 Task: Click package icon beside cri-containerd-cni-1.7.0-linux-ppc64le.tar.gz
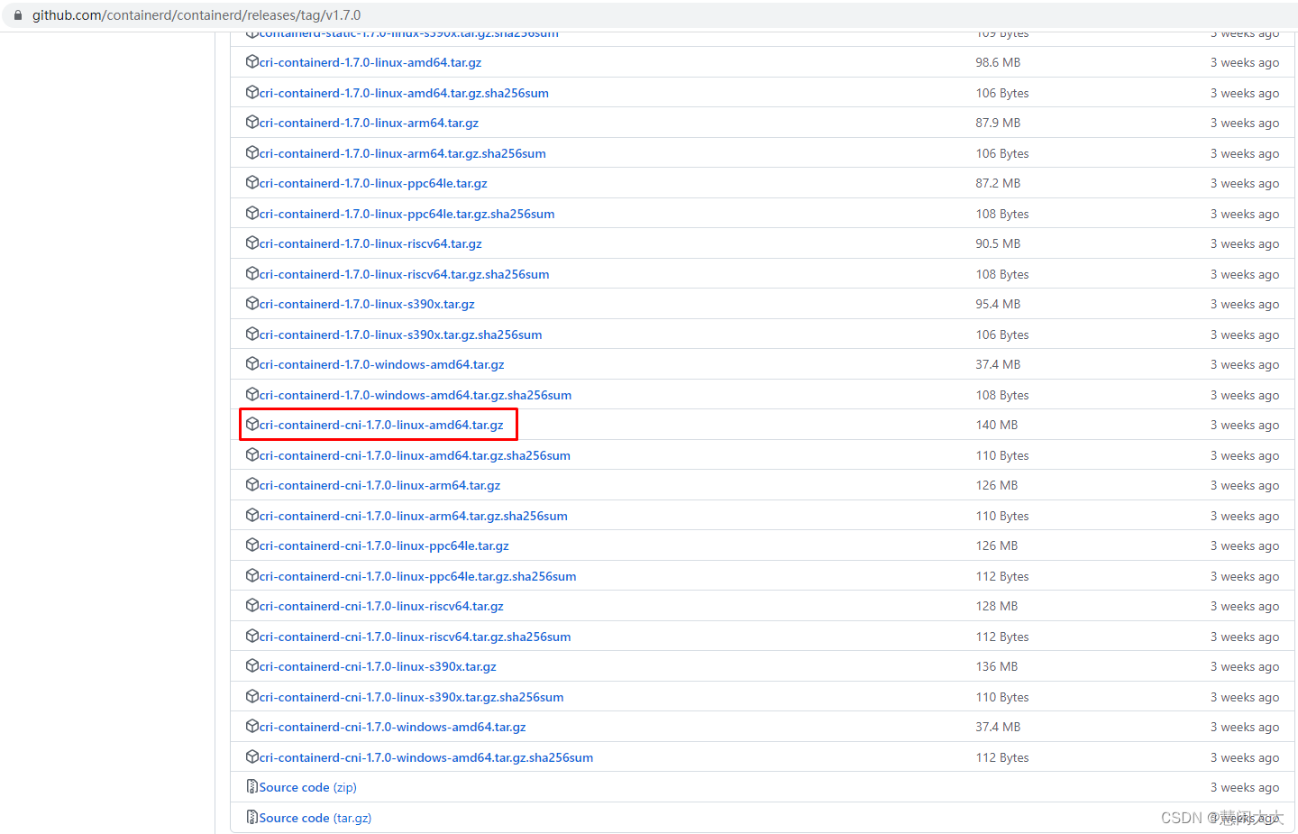click(252, 545)
